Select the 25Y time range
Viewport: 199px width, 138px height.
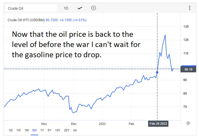(67, 130)
